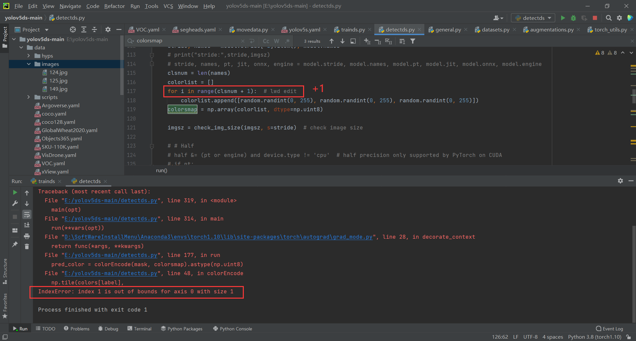Screen dimensions: 636x341
Task: Open Project panel options gear
Action: pyautogui.click(x=108, y=29)
